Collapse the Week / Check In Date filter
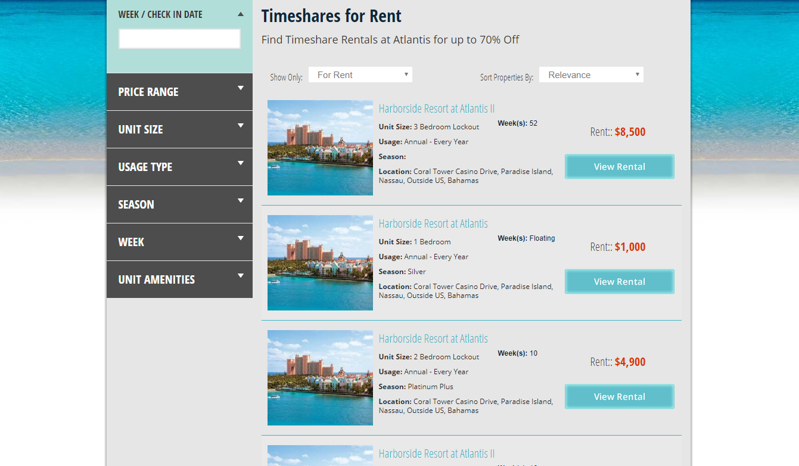This screenshot has height=466, width=799. coord(241,14)
